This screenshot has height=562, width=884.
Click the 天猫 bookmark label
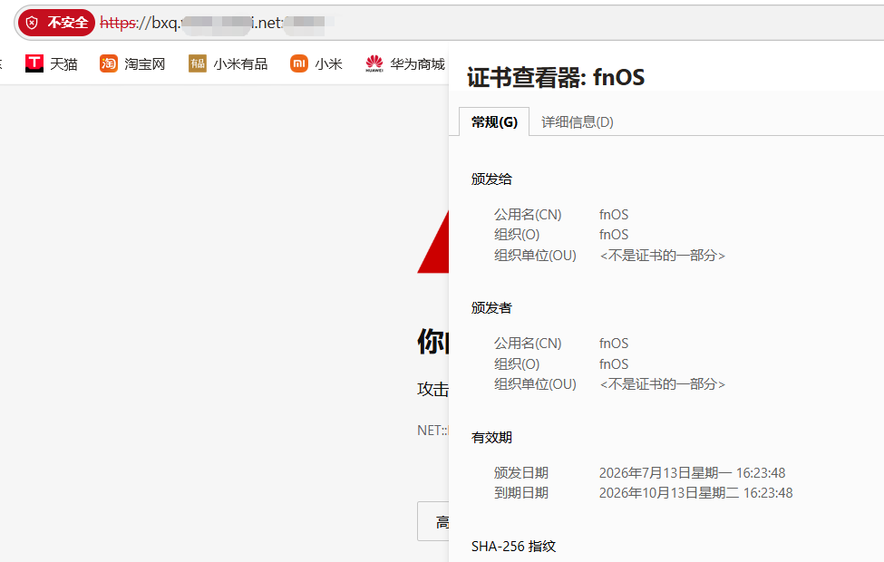pyautogui.click(x=63, y=64)
